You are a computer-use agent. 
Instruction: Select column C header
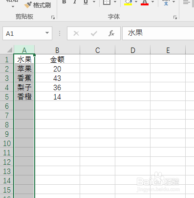(x=98, y=50)
